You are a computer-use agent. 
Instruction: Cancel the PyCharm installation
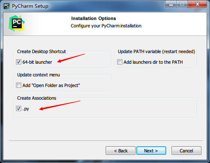click(x=186, y=151)
